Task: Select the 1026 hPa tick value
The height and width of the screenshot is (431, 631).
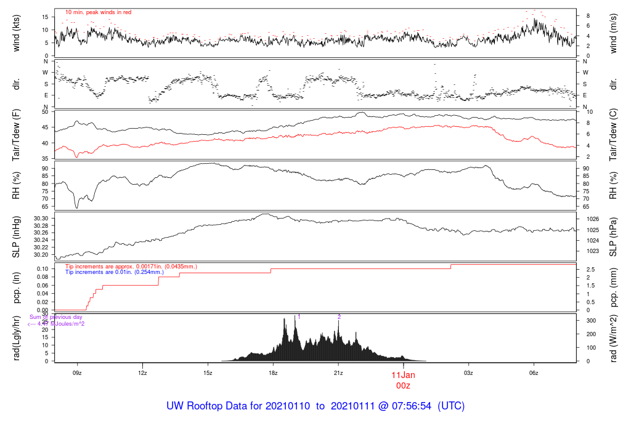Action: tap(593, 219)
